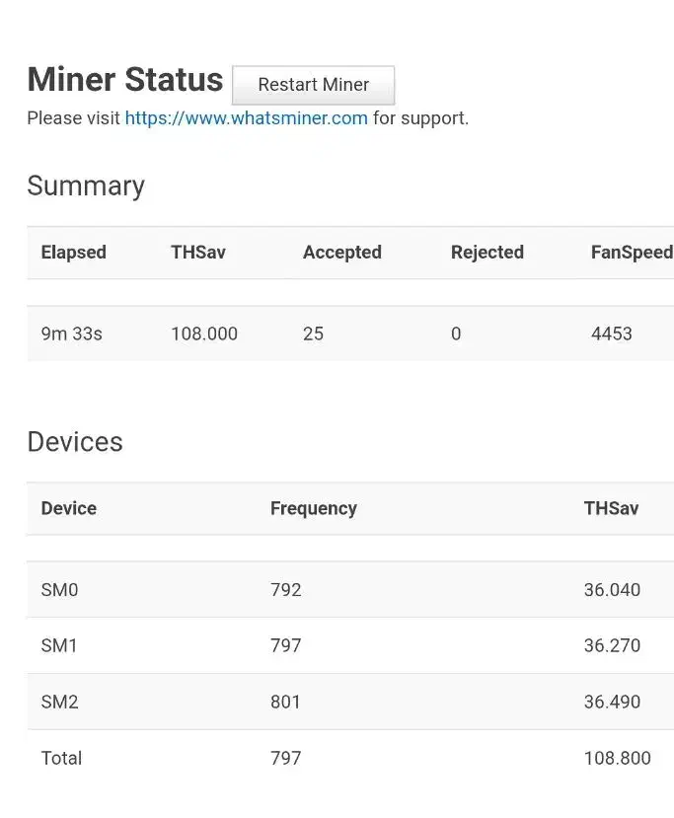Click the 108.800 total hashrate value

tap(618, 759)
